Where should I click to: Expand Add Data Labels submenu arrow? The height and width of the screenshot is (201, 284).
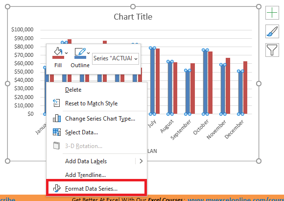pos(141,161)
